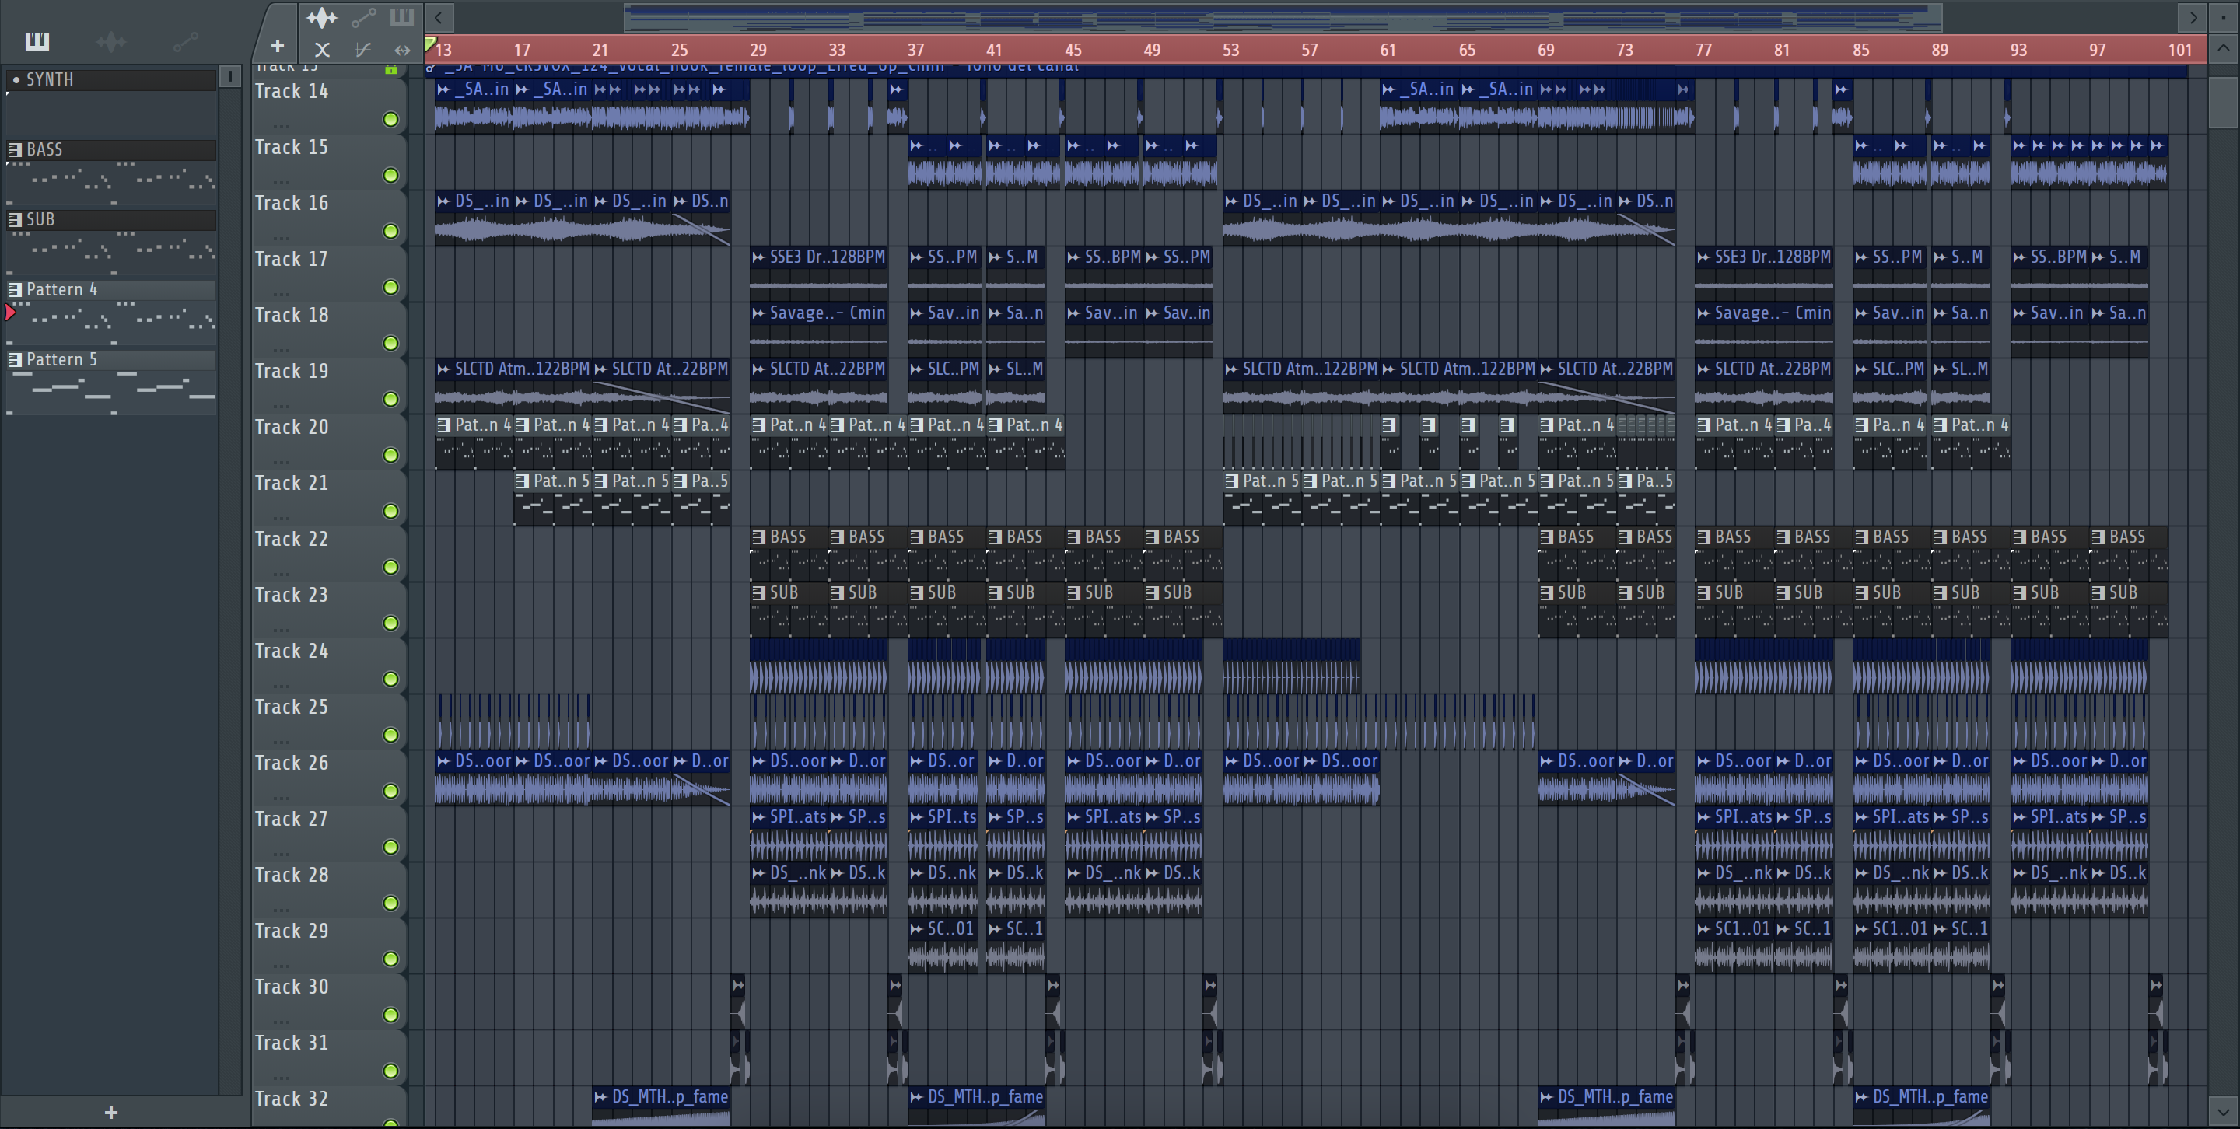Click the double-arrow stretch icon in playlist toolbar
2240x1129 pixels.
402,50
